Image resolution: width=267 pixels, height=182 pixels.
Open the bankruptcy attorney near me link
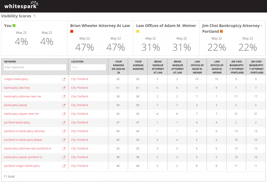23,97
